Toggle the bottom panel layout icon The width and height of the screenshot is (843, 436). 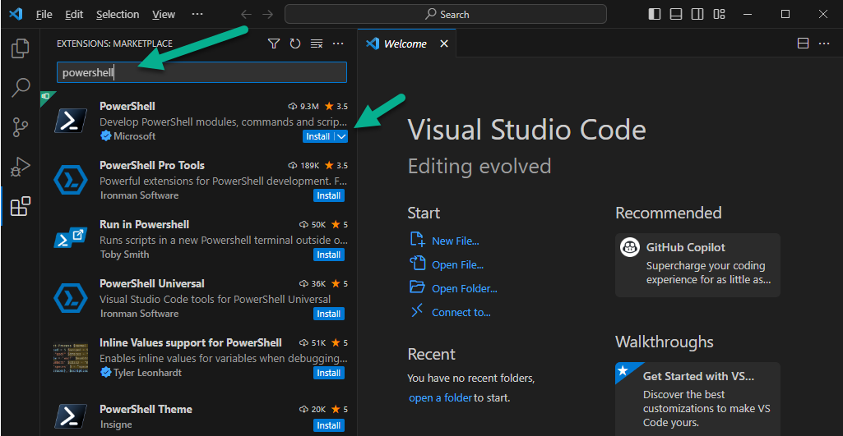pos(676,15)
